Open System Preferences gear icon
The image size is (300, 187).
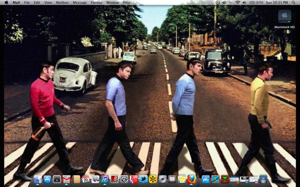click(124, 180)
